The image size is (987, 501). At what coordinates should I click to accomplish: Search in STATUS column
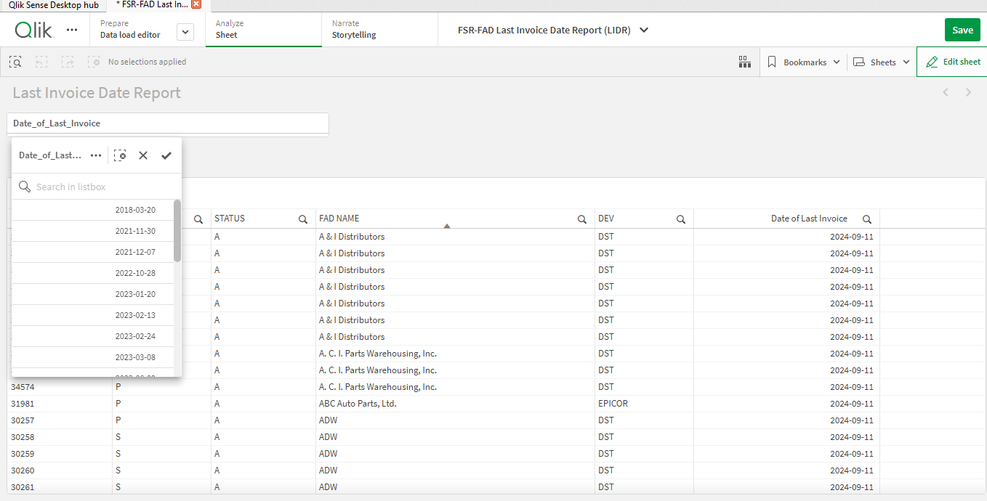(x=303, y=219)
